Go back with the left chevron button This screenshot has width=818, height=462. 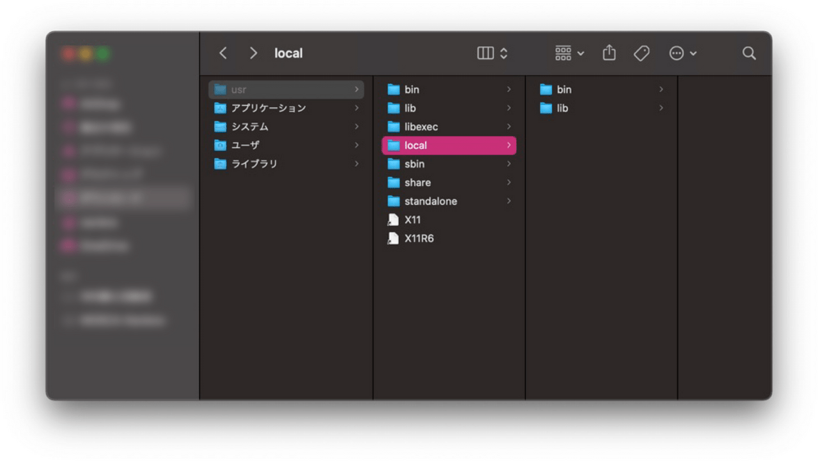(223, 53)
